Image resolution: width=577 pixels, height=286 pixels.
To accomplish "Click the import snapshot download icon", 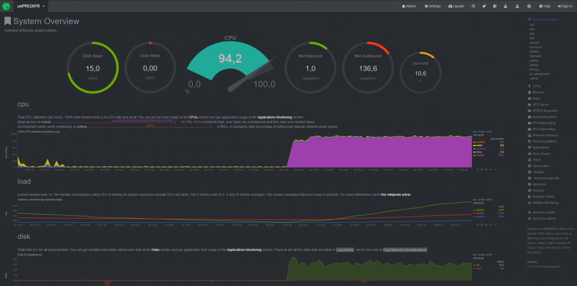I will pos(505,6).
